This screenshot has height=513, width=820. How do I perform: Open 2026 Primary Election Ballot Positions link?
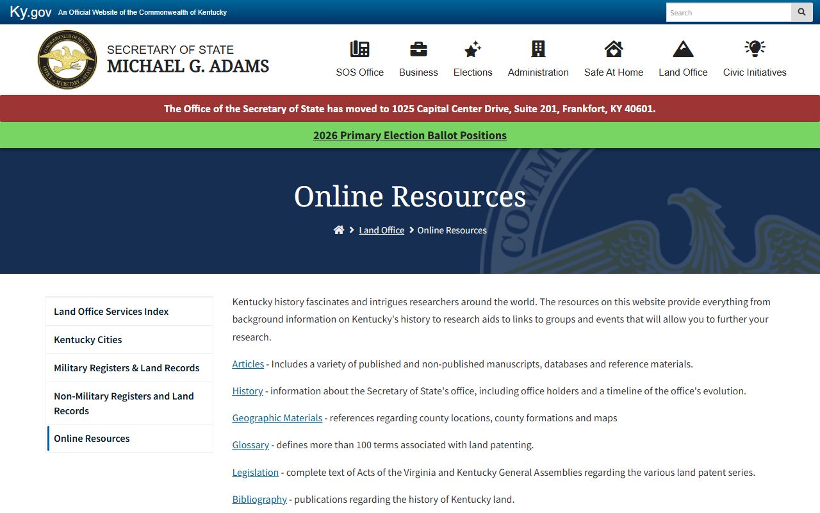[410, 135]
